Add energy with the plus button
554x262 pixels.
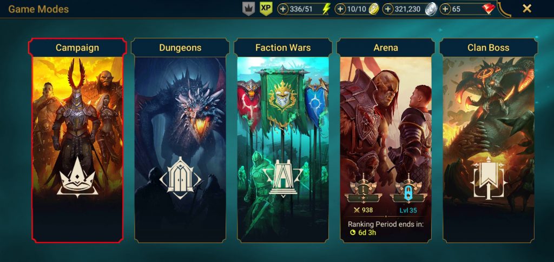pyautogui.click(x=282, y=9)
